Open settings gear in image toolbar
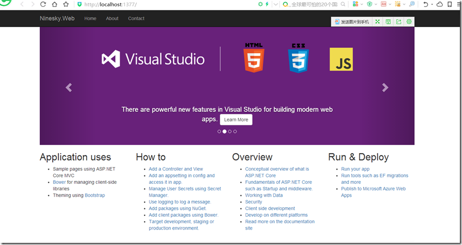The height and width of the screenshot is (245, 462). coord(409,21)
